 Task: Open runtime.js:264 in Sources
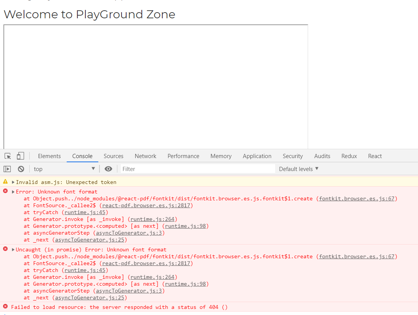152,219
